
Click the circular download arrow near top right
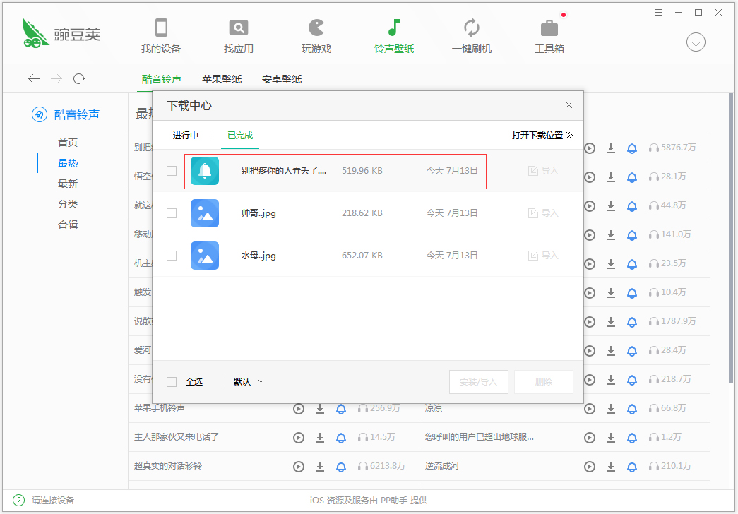[696, 42]
